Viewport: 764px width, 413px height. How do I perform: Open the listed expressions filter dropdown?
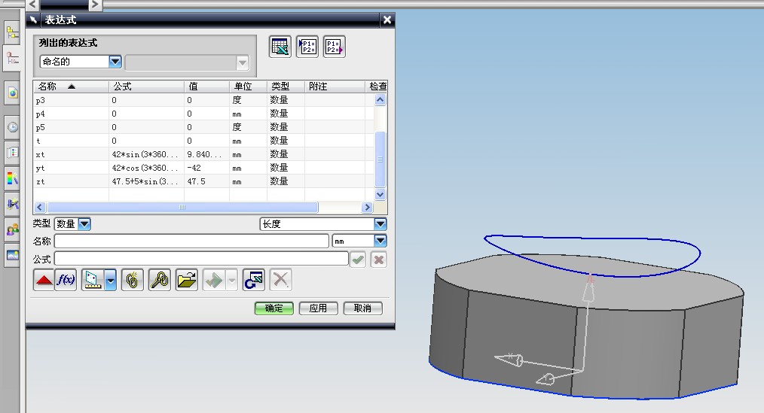point(115,61)
